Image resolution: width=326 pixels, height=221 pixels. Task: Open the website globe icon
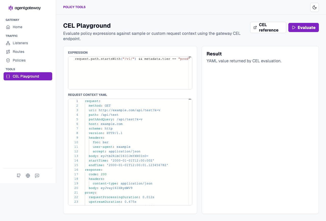[28, 175]
